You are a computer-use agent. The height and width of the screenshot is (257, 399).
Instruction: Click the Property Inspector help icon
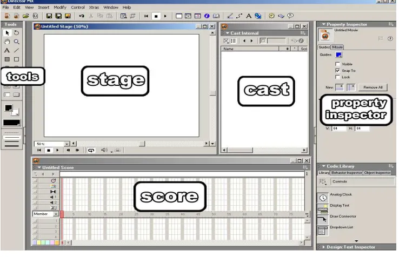click(390, 39)
